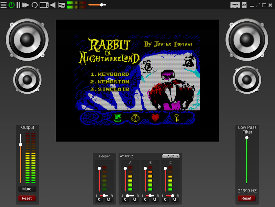Click the red heart icon in game

pos(155,117)
